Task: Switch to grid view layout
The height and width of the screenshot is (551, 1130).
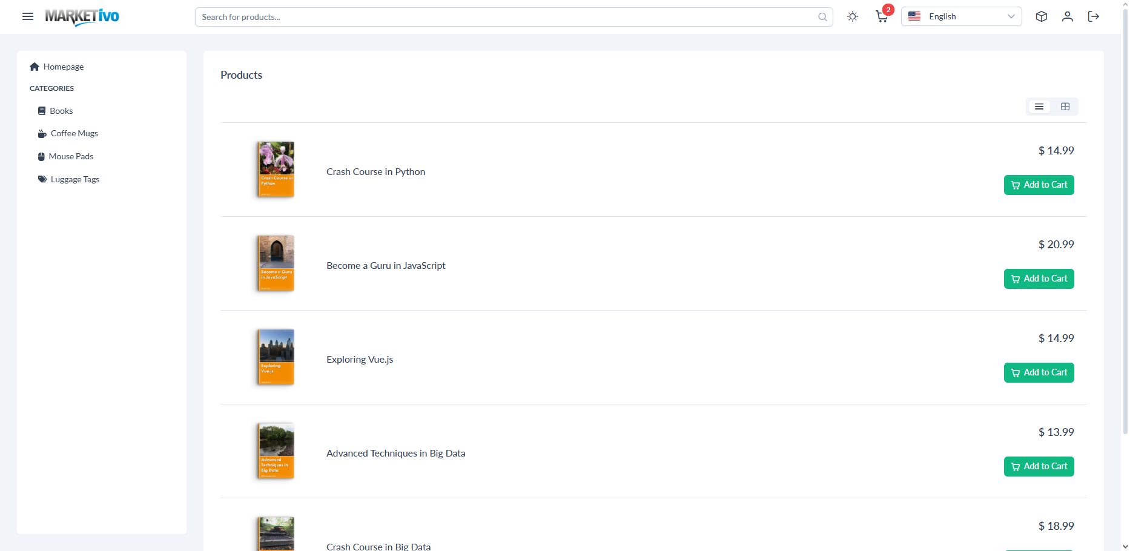Action: click(1065, 107)
